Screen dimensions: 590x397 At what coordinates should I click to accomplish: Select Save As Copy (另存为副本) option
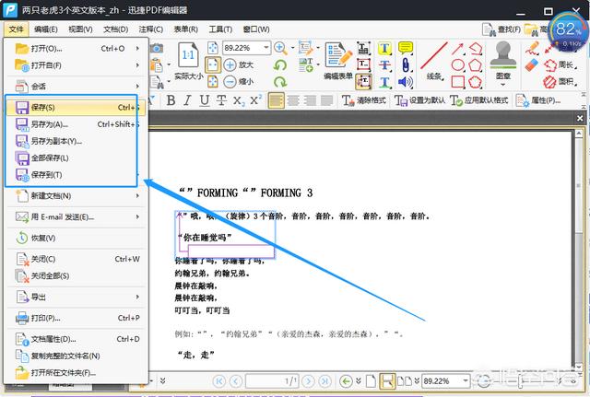(x=76, y=141)
